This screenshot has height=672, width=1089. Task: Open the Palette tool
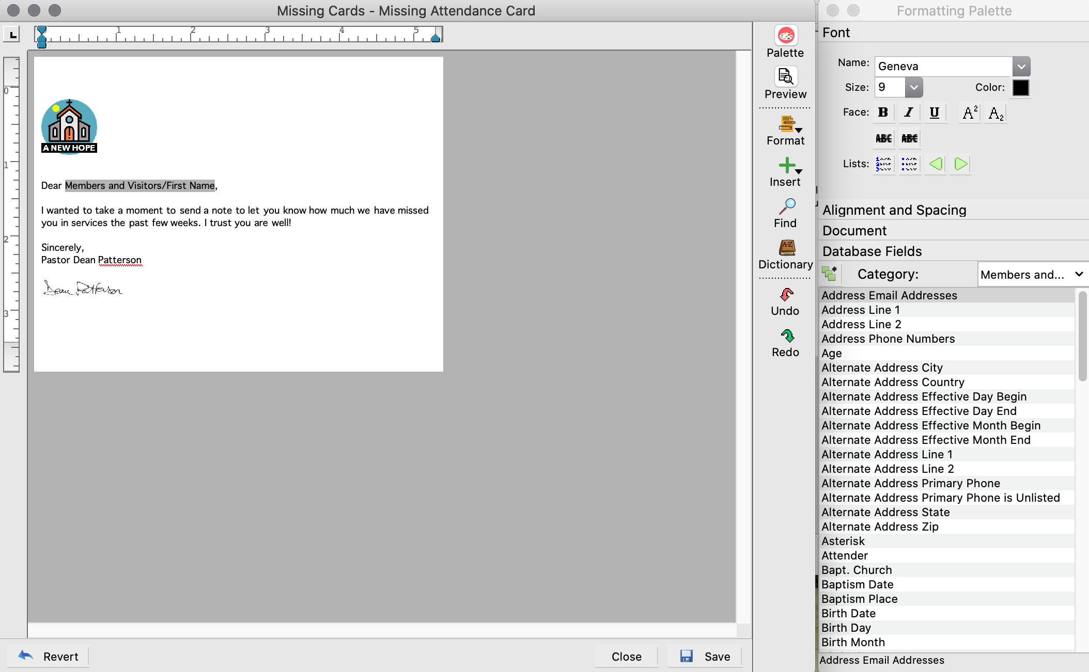(785, 36)
